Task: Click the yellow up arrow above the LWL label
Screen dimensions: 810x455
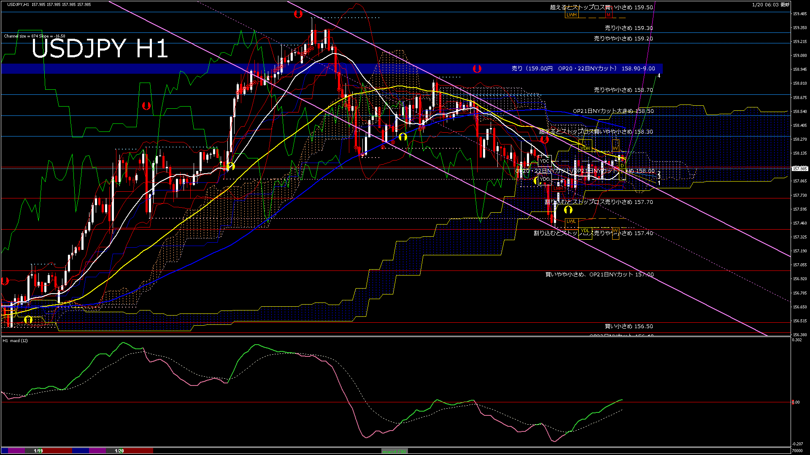Action: 568,209
